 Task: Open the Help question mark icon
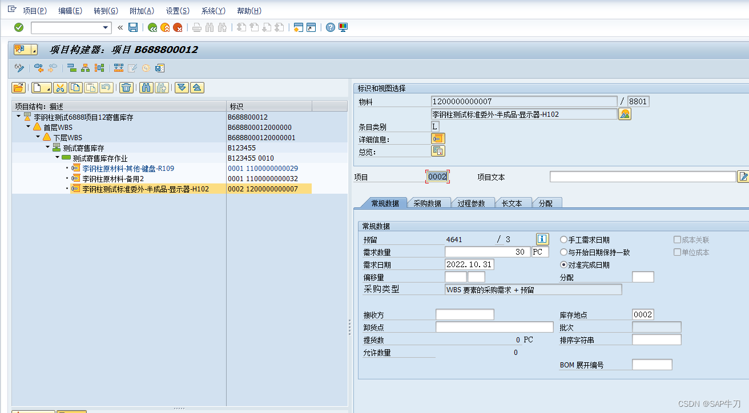330,27
